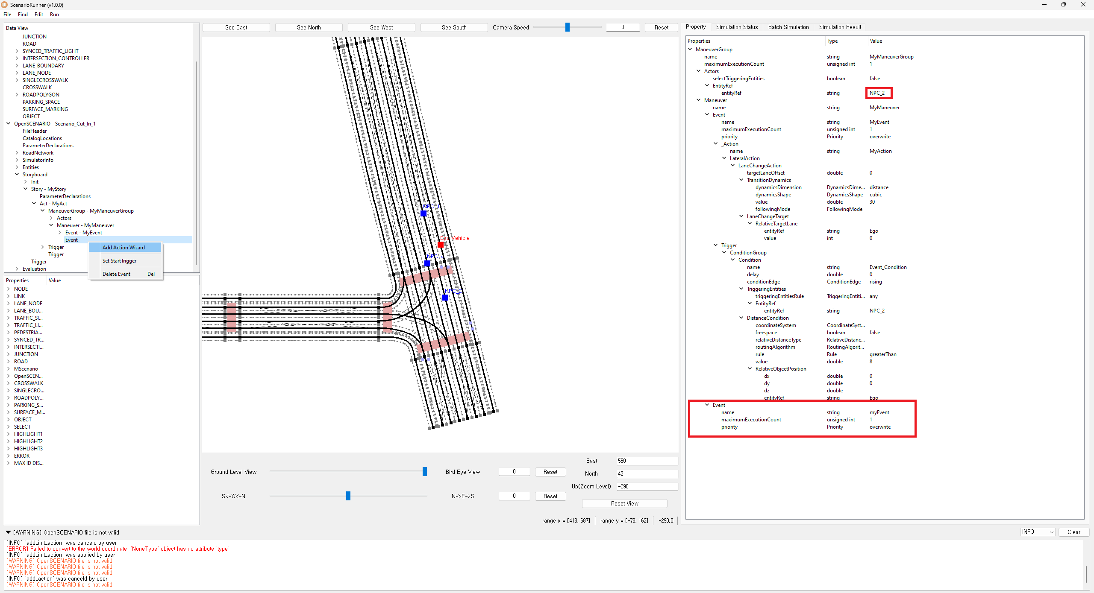Select the blue NPC_2 vehicle marker
1094x593 pixels.
point(445,298)
